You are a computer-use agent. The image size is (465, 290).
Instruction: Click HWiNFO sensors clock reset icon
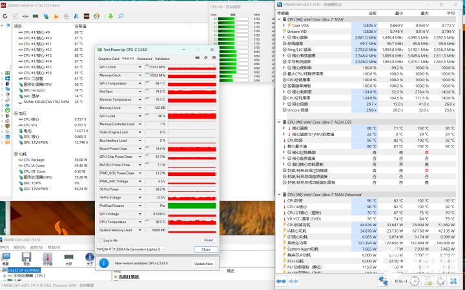(415, 281)
